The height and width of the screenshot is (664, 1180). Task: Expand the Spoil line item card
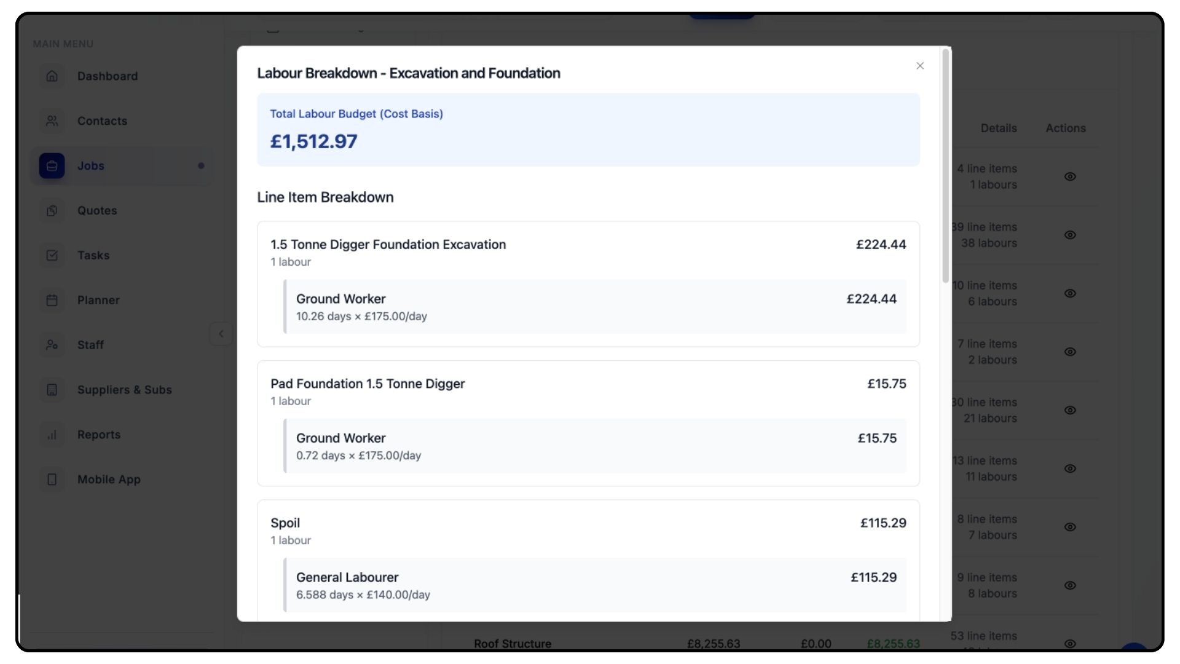[588, 530]
